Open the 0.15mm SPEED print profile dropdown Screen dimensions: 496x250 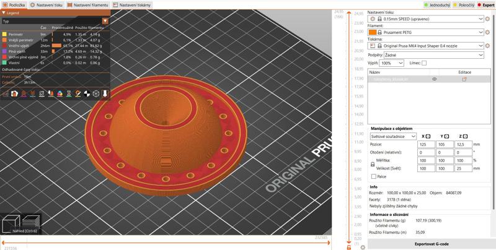(x=426, y=19)
